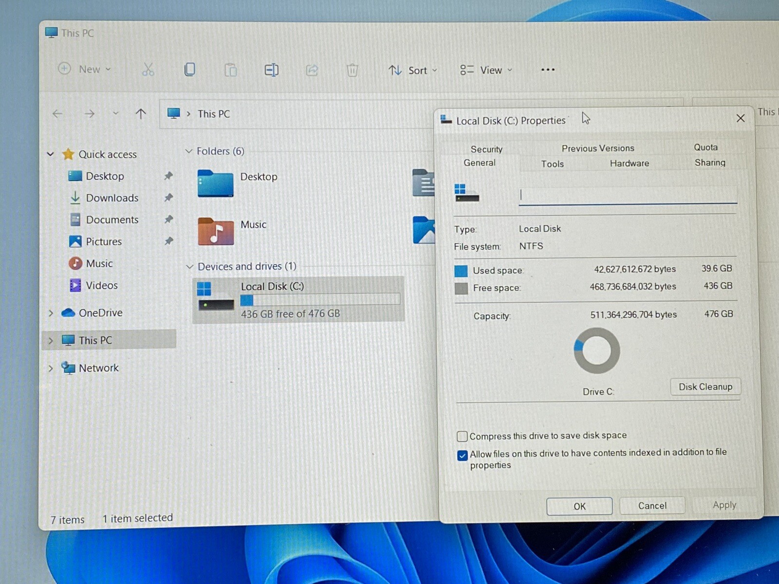Viewport: 779px width, 584px height.
Task: Expand the OneDrive tree node
Action: pos(51,313)
